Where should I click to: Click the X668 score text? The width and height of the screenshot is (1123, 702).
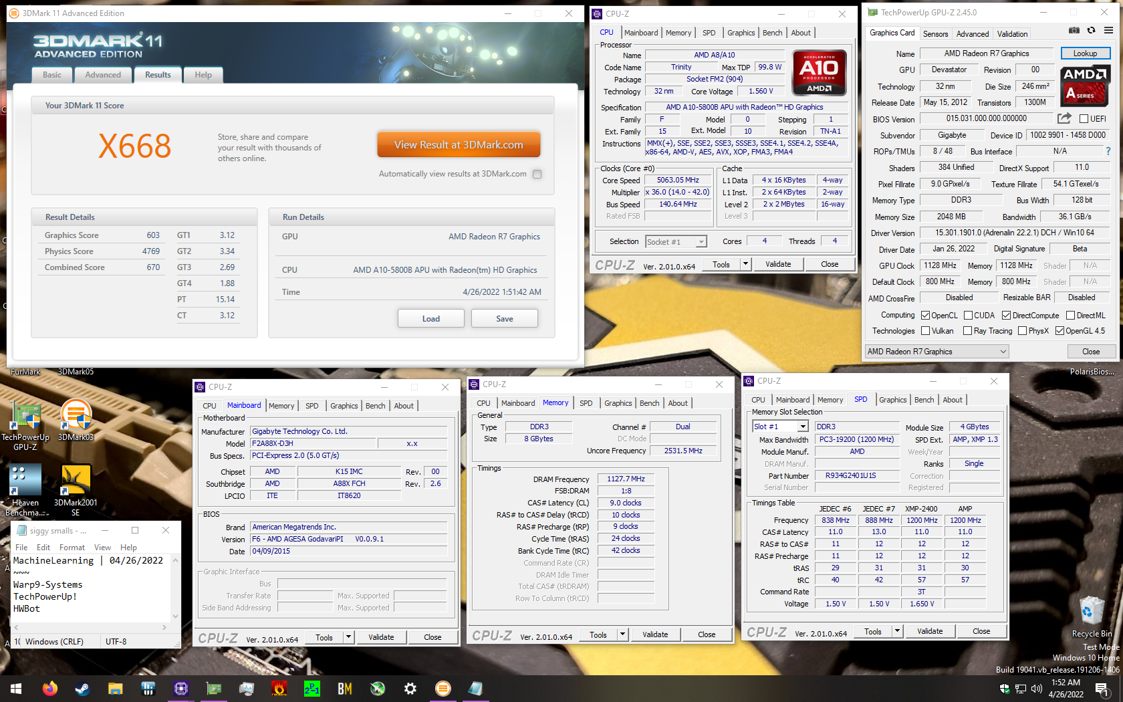[134, 146]
